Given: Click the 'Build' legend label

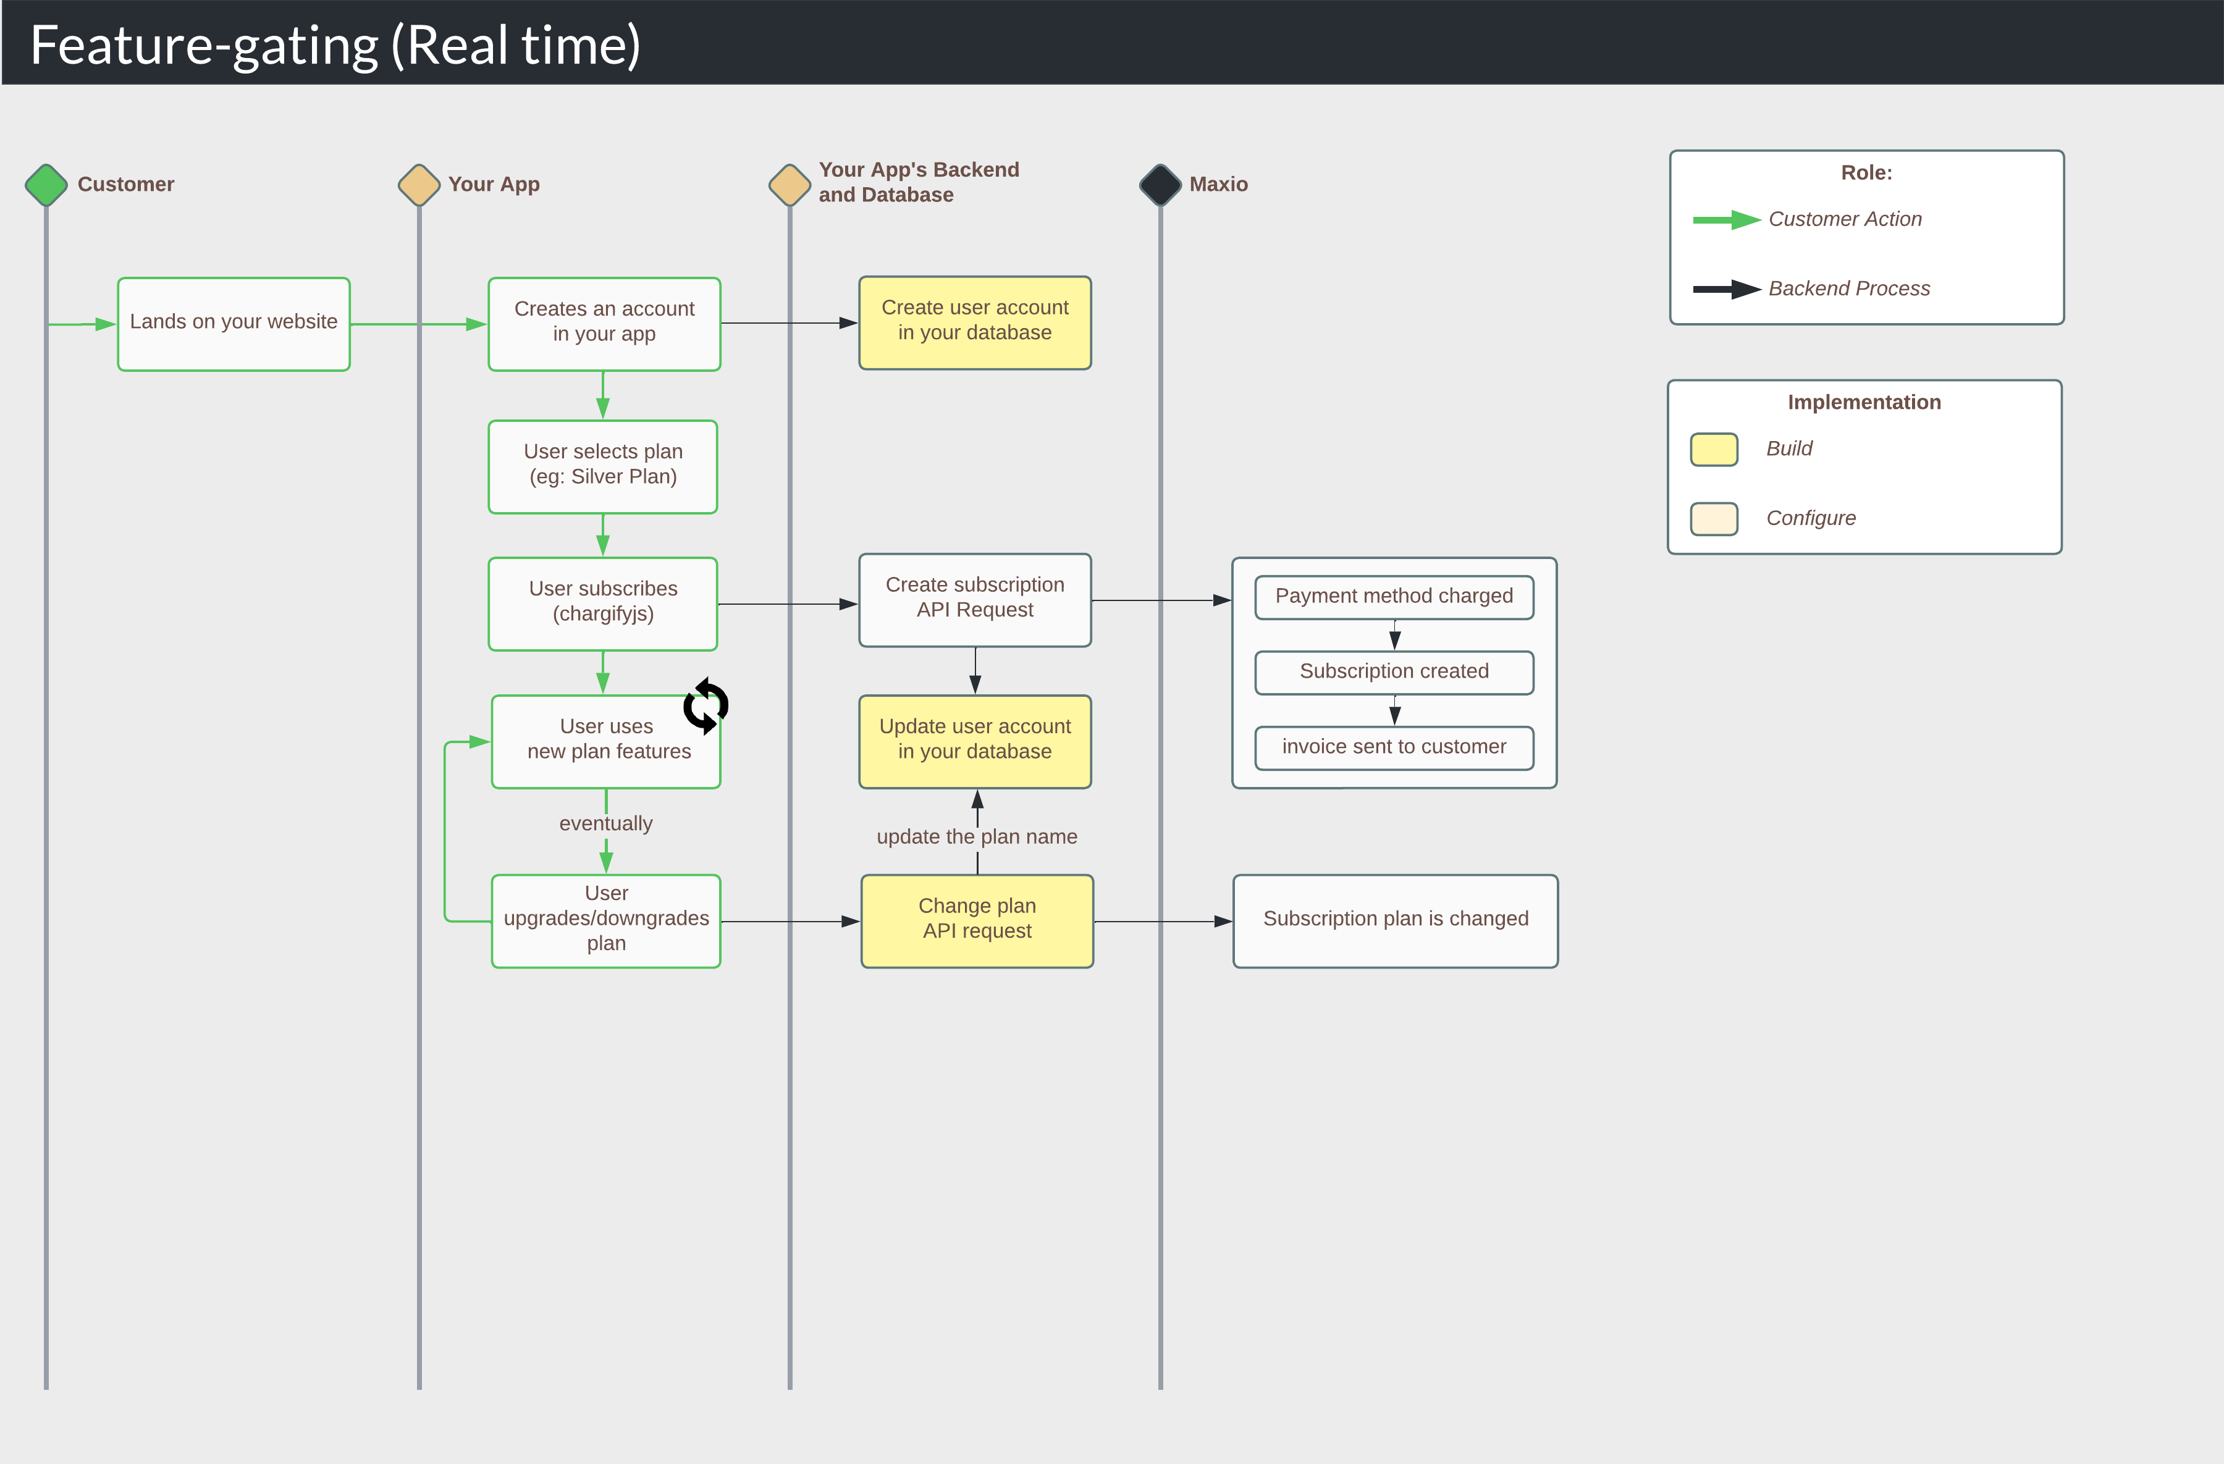Looking at the screenshot, I should pyautogui.click(x=1788, y=448).
